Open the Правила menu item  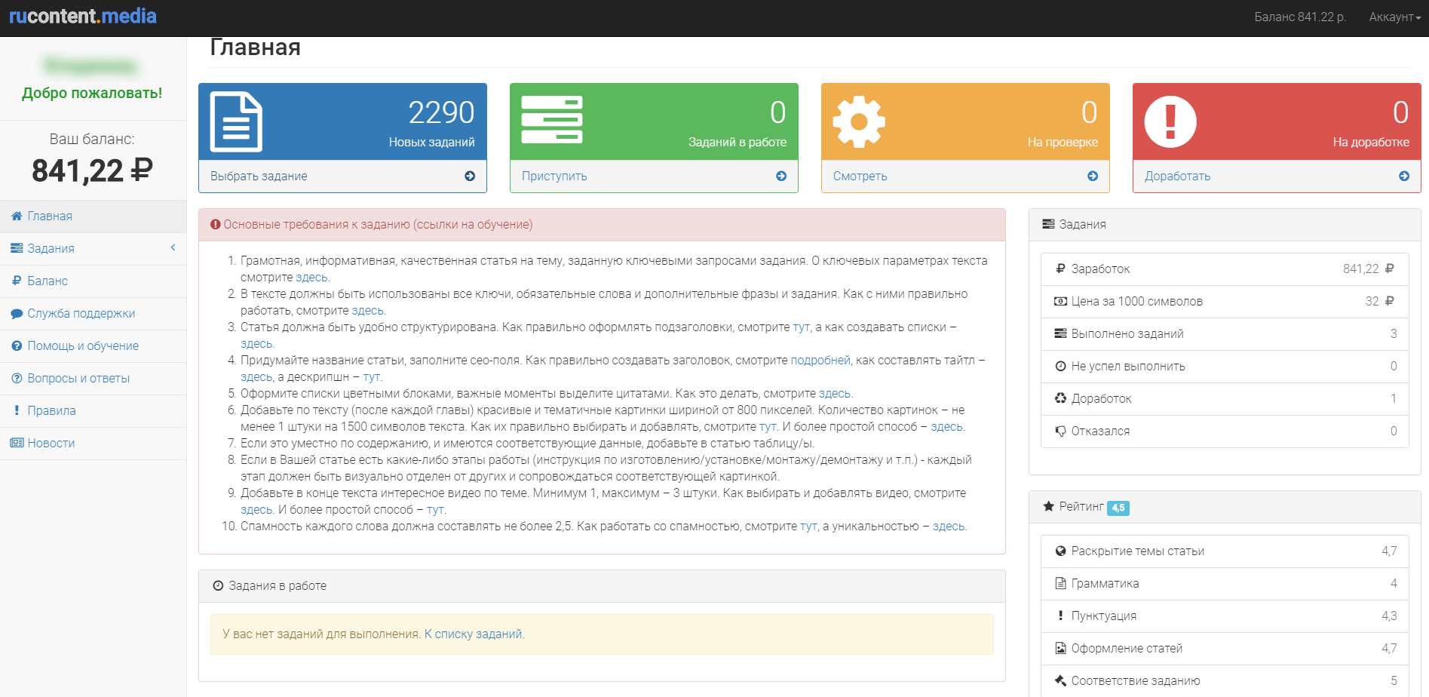51,410
